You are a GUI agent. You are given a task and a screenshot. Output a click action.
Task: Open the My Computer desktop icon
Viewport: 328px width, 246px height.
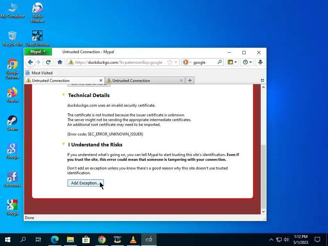[x=12, y=10]
